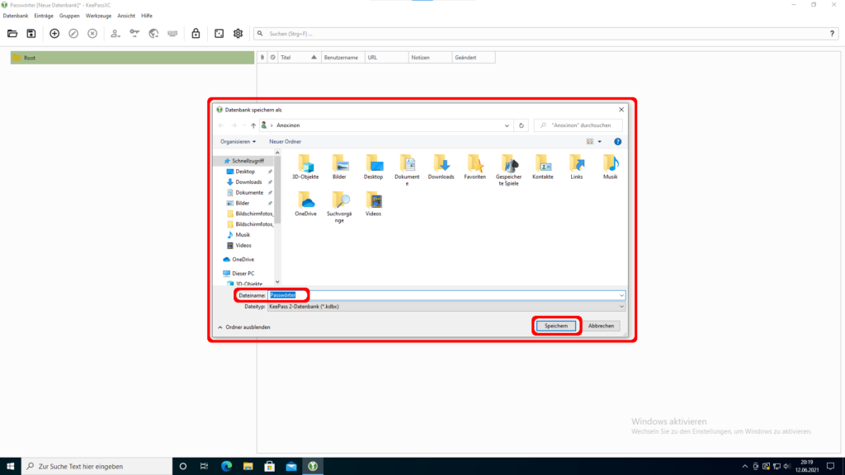Viewport: 845px width, 475px height.
Task: Select the Links folder
Action: pyautogui.click(x=577, y=167)
